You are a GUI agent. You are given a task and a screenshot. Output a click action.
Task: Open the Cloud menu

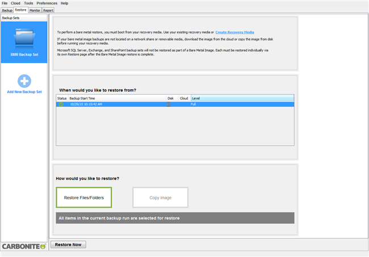pyautogui.click(x=16, y=3)
